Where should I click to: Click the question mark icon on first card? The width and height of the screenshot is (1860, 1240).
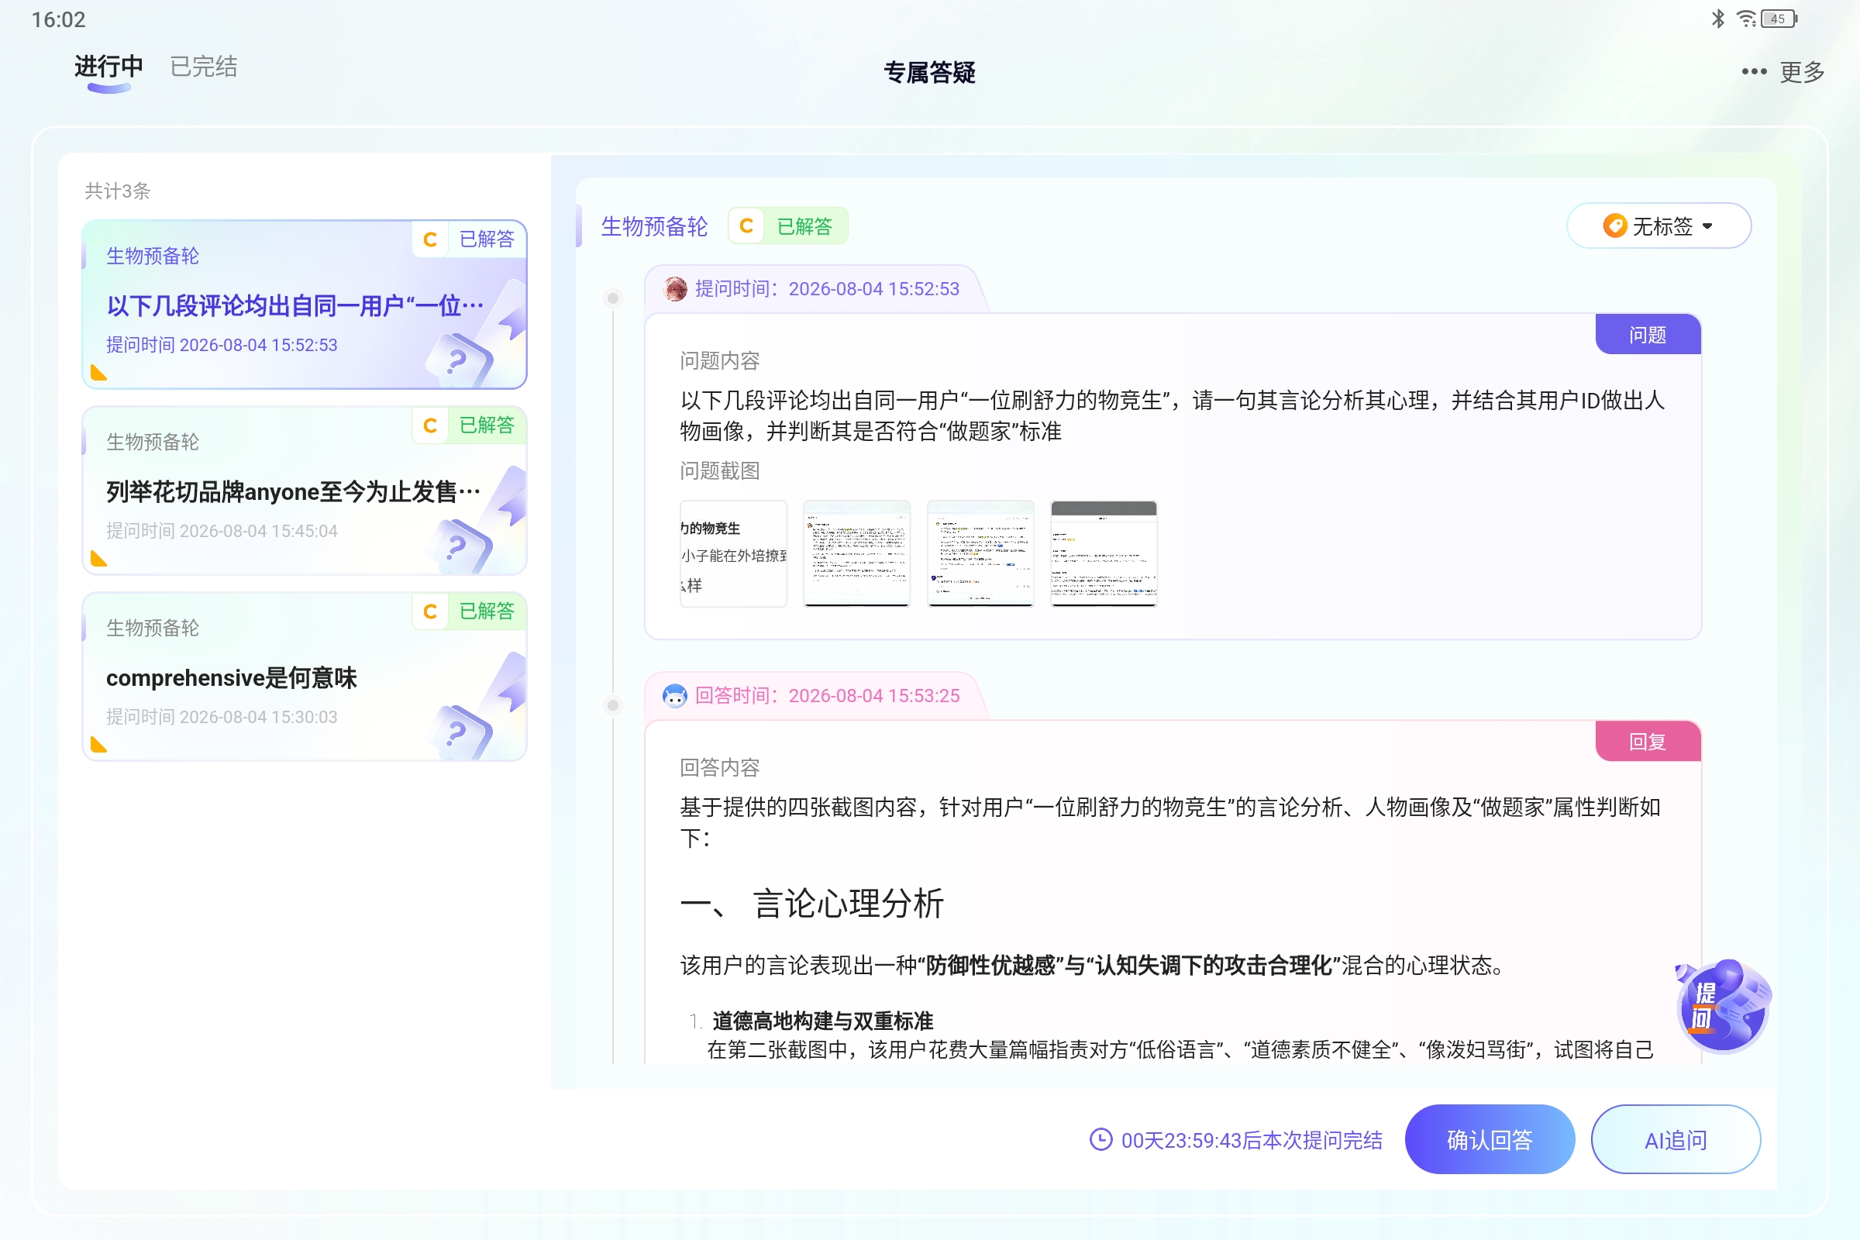459,360
